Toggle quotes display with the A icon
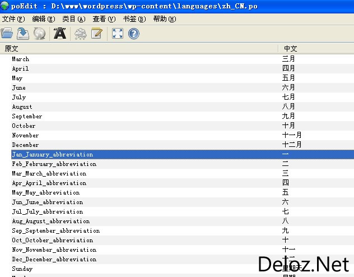Image resolution: width=354 pixels, height=277 pixels. (60, 34)
